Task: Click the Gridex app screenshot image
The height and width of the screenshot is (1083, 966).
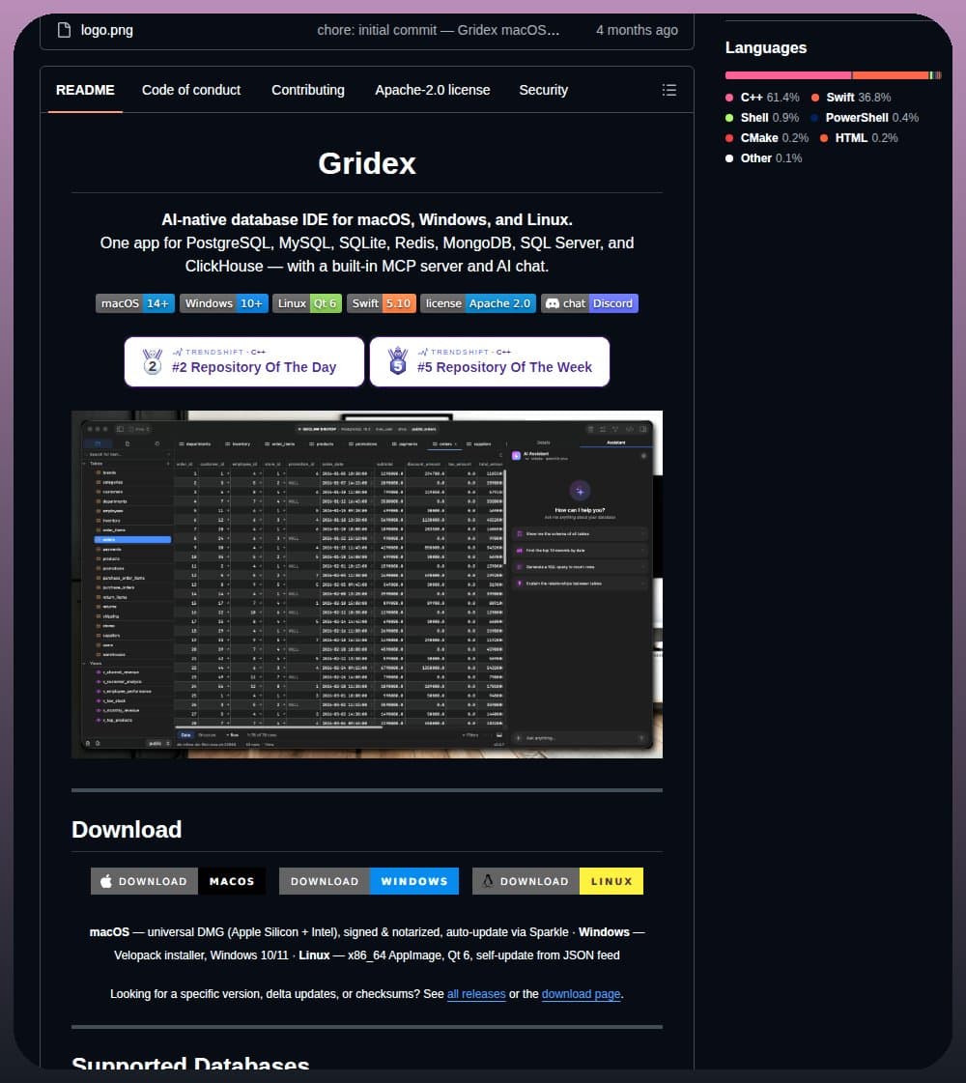Action: point(367,584)
